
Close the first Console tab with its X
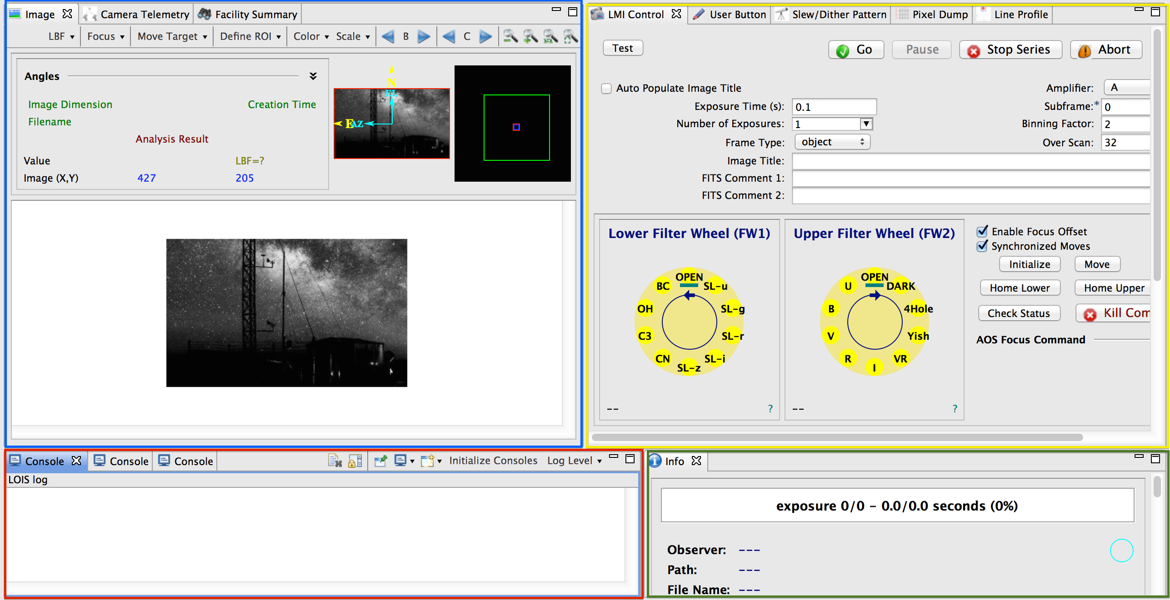[76, 461]
